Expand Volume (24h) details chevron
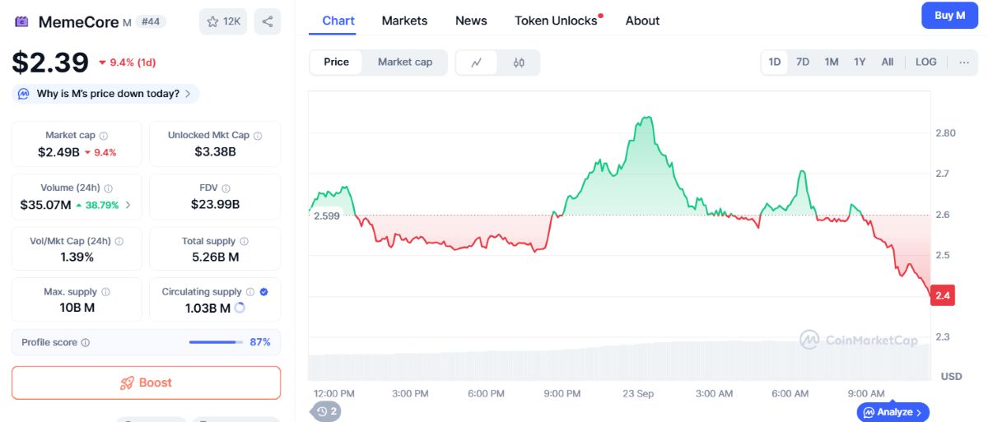The height and width of the screenshot is (422, 988). coord(128,205)
